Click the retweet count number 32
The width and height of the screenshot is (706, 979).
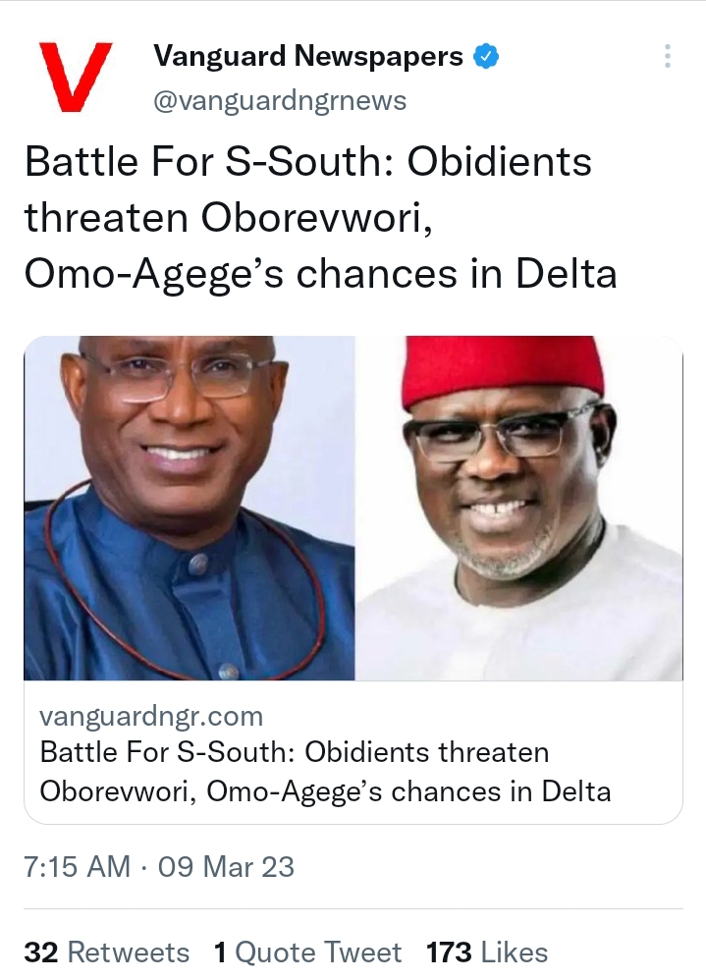(41, 952)
